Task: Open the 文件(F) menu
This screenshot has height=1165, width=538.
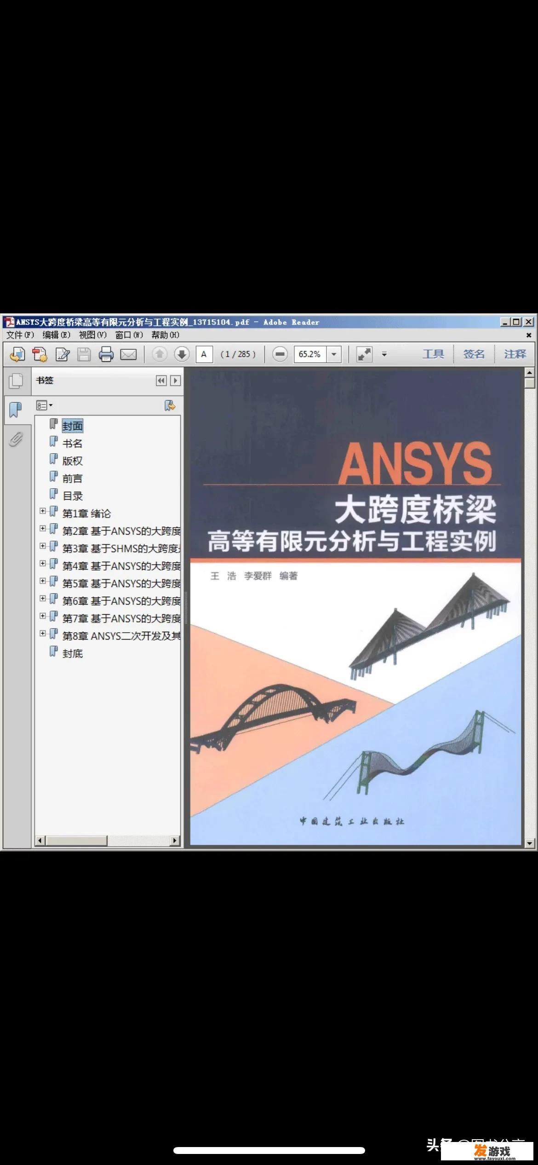Action: click(20, 335)
